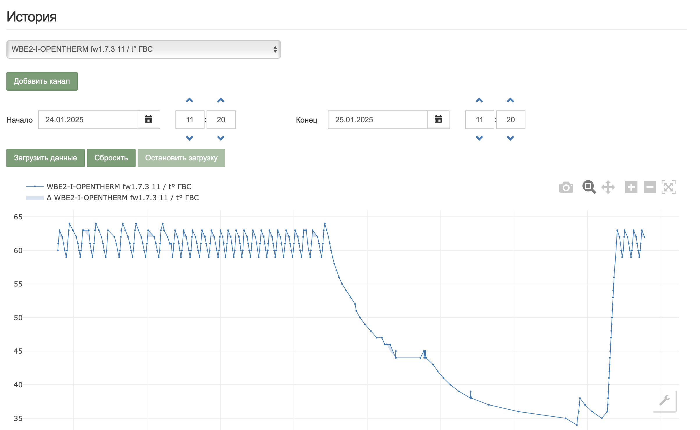Open end date calendar picker
700x430 pixels.
tap(438, 119)
